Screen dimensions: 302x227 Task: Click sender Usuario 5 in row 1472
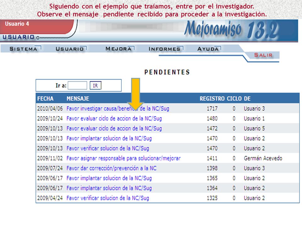tap(254, 128)
